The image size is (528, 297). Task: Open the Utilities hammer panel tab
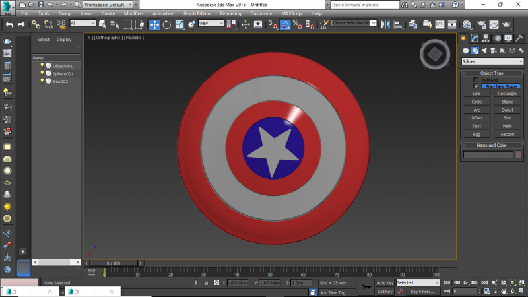click(x=519, y=38)
